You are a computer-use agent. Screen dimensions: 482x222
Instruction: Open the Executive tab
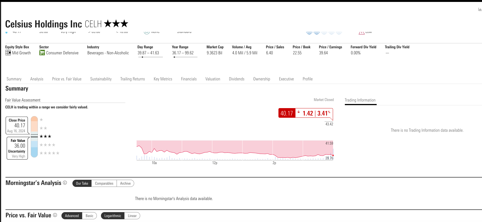tap(286, 79)
